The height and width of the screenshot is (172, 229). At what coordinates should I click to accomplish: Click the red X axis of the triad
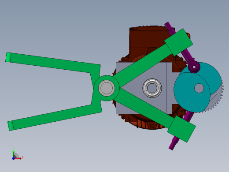(18, 158)
